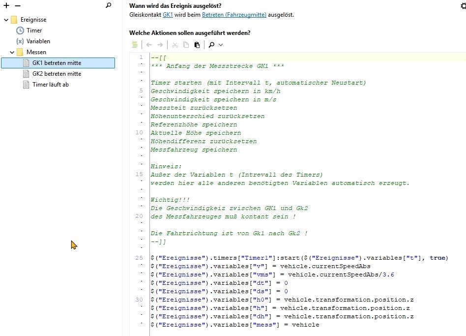Click the copy icon in editor toolbar
The height and width of the screenshot is (336, 466).
tap(186, 45)
